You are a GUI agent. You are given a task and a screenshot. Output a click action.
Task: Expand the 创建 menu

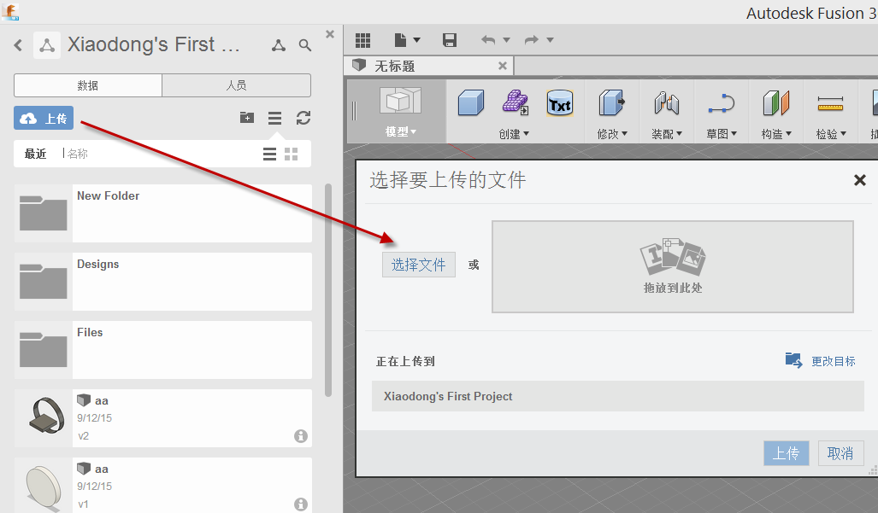click(x=514, y=134)
